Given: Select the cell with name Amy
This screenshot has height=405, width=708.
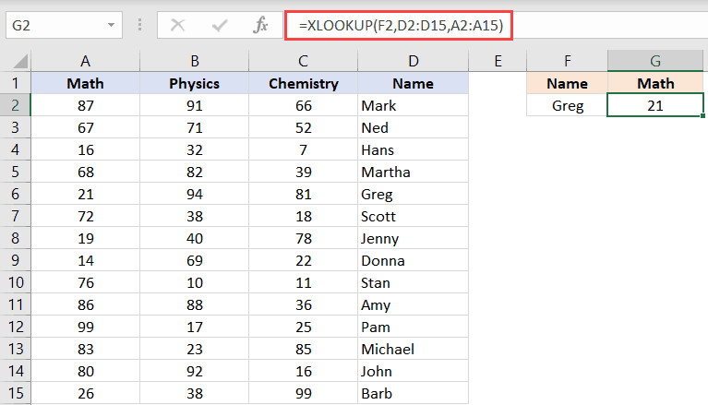Looking at the screenshot, I should click(414, 304).
